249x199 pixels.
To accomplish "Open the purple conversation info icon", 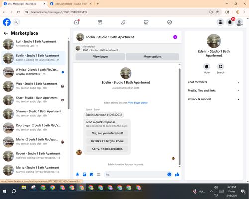I will tap(175, 37).
